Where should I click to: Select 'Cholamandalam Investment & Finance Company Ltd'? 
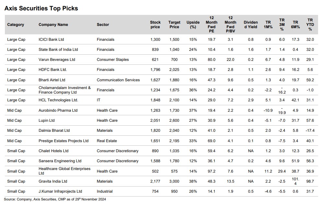[x=65, y=90]
